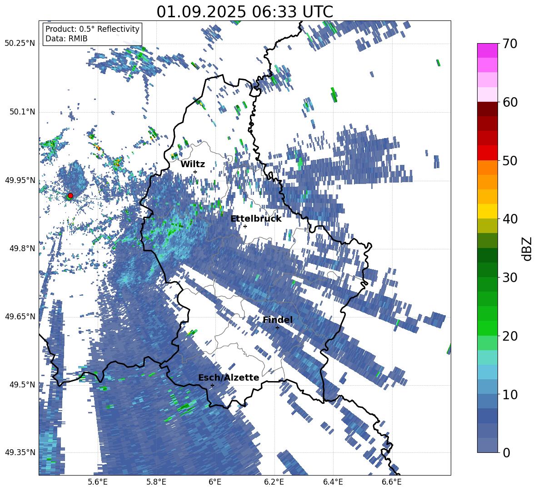Click the Ettelbruck station cross marker

point(245,226)
